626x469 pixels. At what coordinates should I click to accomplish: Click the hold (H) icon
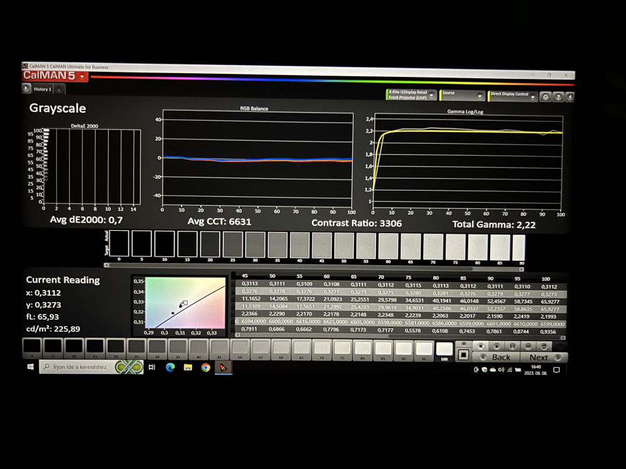[512, 345]
